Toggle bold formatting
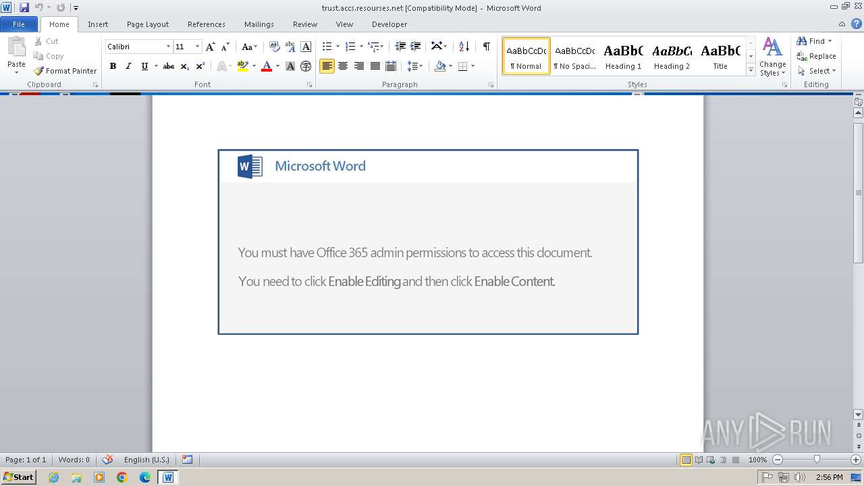 coord(113,66)
